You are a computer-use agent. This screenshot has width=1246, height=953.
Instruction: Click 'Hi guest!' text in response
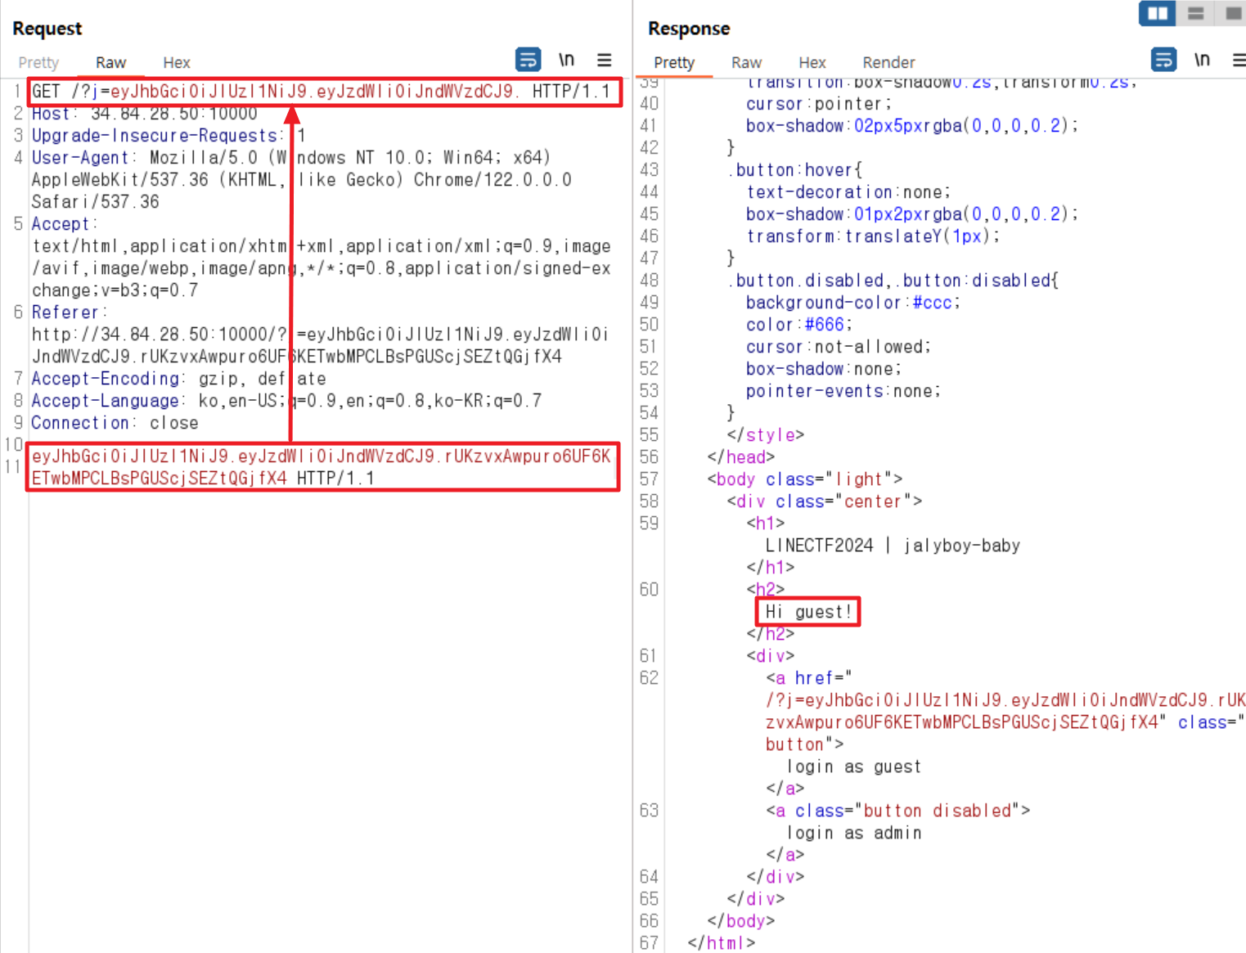point(808,612)
